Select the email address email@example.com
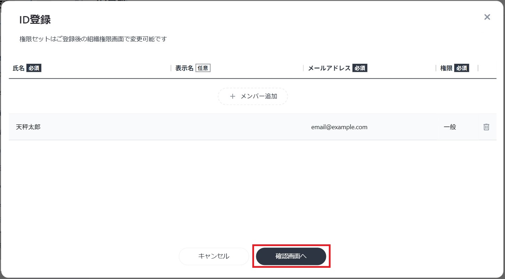The height and width of the screenshot is (279, 505). pos(339,127)
